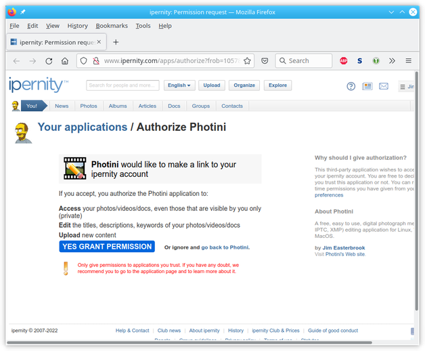This screenshot has height=351, width=425.
Task: Open the ipernity news card icon
Action: [367, 86]
